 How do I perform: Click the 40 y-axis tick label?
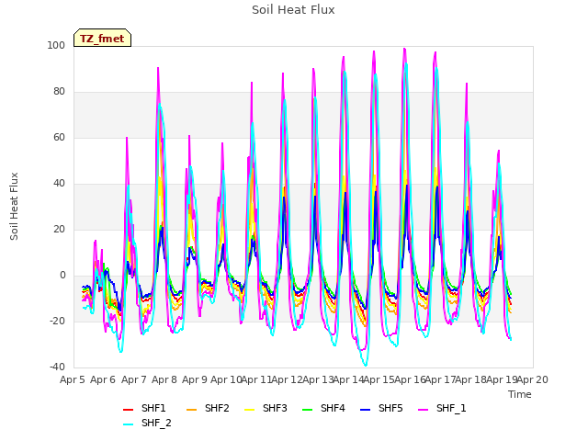(x=59, y=184)
